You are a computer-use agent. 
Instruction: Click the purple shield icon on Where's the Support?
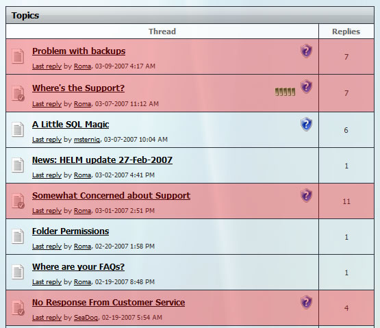[306, 86]
